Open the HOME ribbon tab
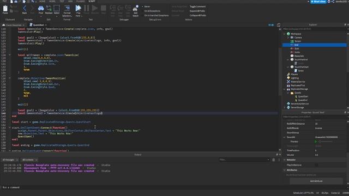 42,1
